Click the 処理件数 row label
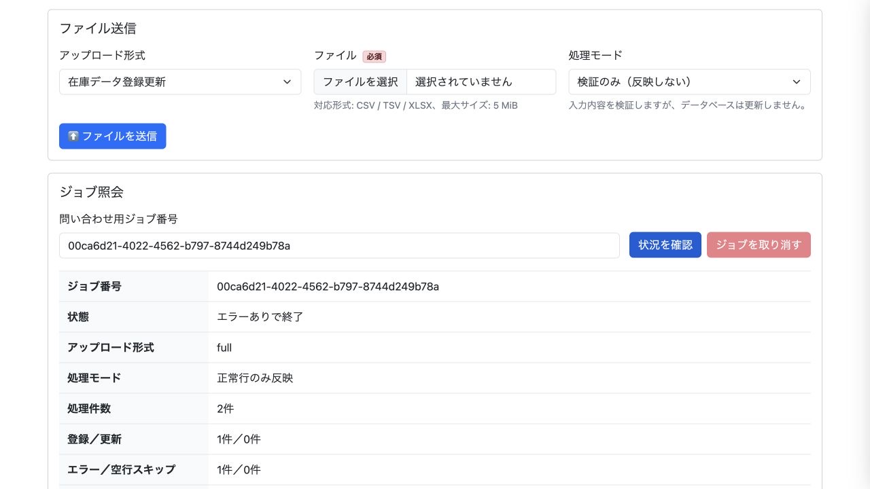This screenshot has height=489, width=870. pyautogui.click(x=89, y=409)
